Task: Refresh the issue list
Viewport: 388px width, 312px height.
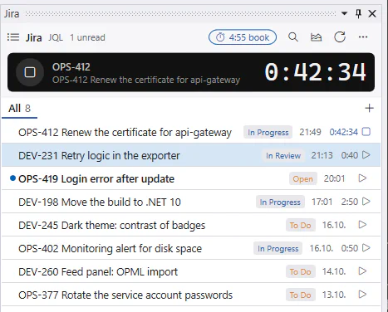Action: coord(340,37)
